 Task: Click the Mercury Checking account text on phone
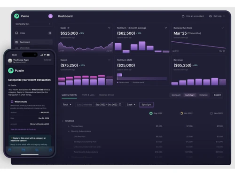tap(39, 124)
